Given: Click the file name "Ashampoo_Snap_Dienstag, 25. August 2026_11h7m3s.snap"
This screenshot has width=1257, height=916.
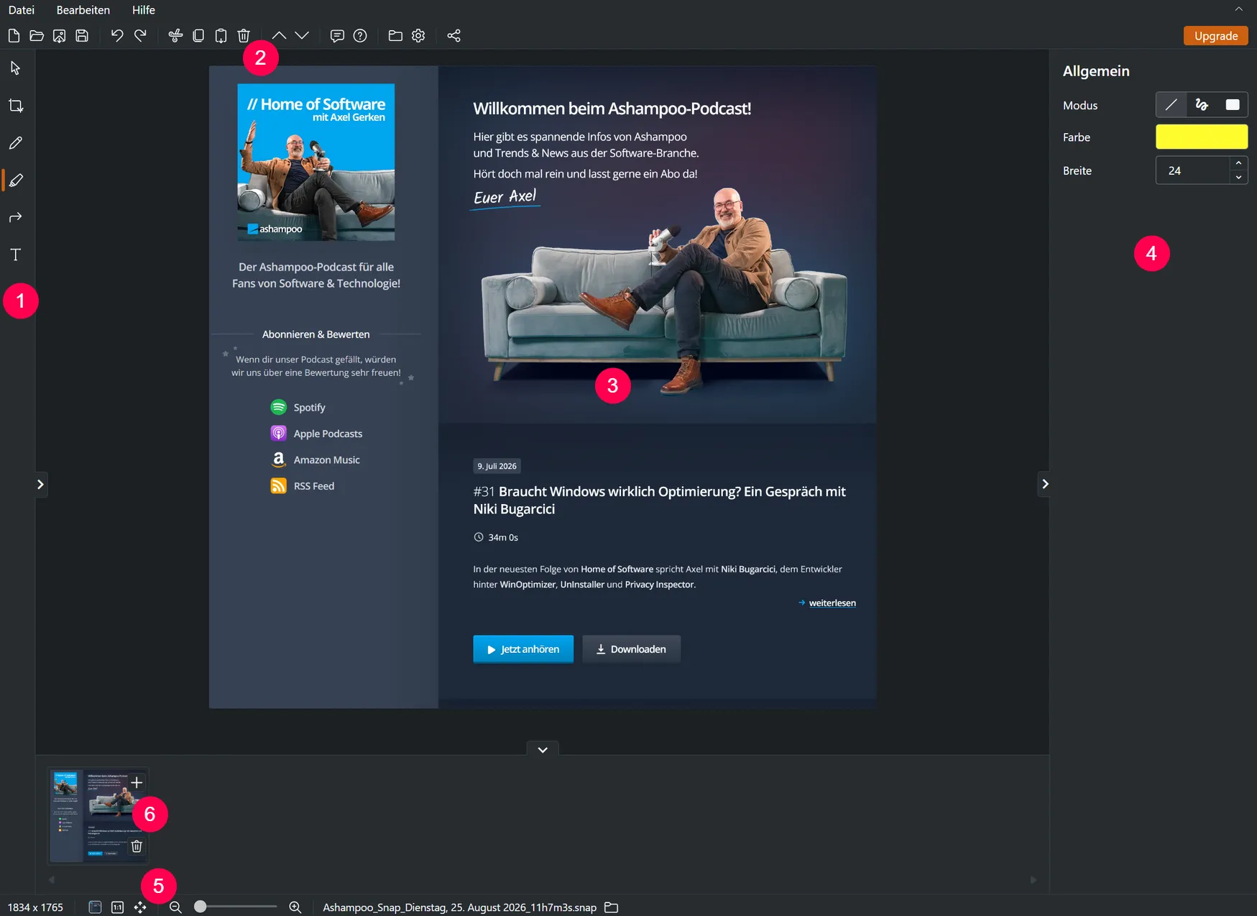Looking at the screenshot, I should 459,907.
